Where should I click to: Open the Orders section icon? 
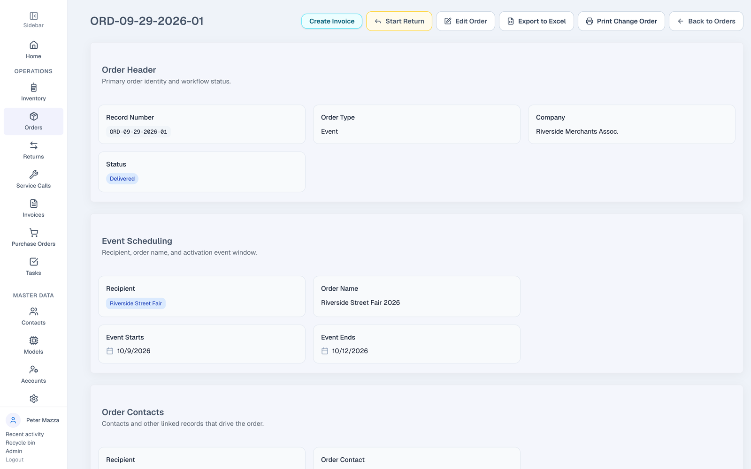[33, 116]
